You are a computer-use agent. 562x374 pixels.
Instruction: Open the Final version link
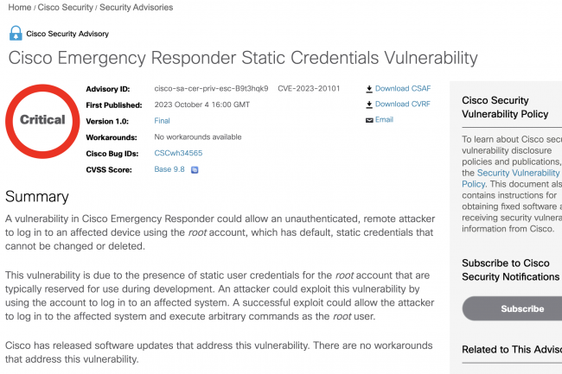pos(162,121)
